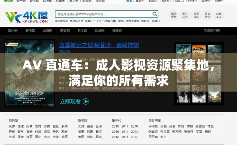
Task: Filter by region 泰国
Action: (81, 137)
